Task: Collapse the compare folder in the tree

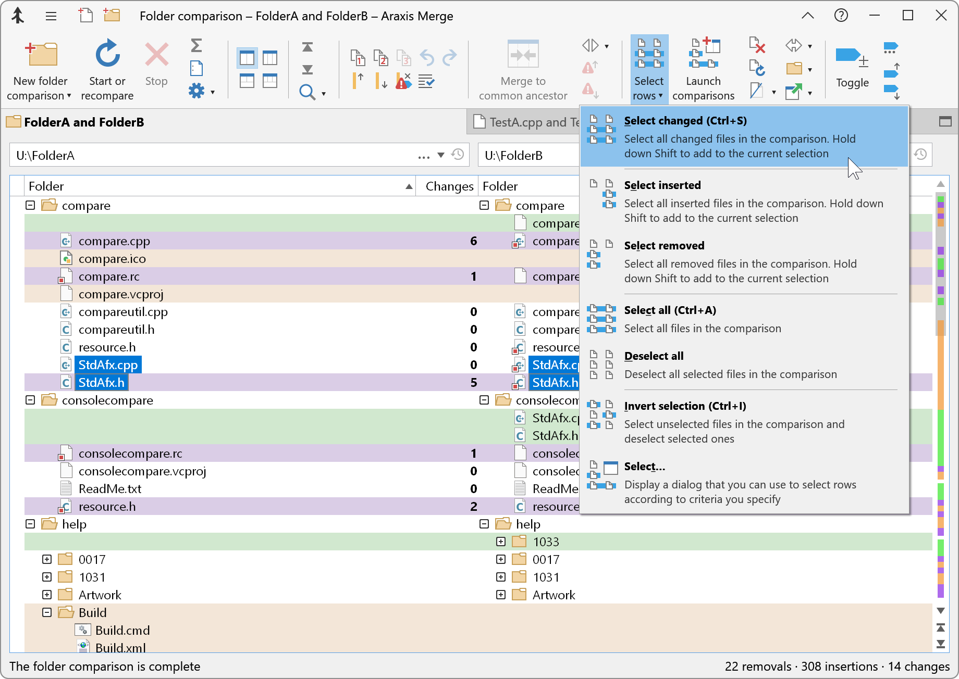Action: [30, 205]
